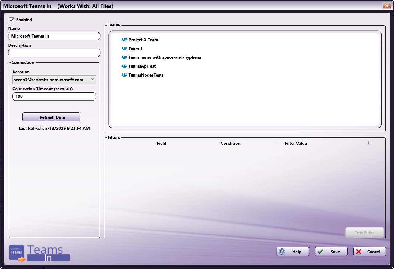Click the Condition column header
This screenshot has height=269, width=394.
pos(231,143)
